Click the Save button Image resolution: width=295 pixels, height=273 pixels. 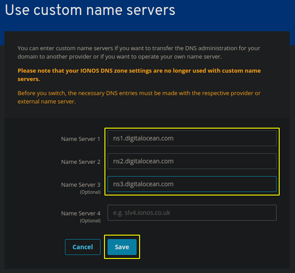click(122, 247)
